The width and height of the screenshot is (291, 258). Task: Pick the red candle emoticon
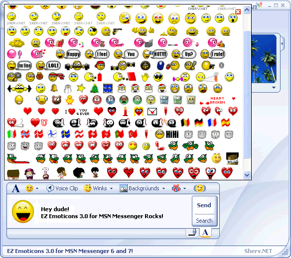coord(125,111)
